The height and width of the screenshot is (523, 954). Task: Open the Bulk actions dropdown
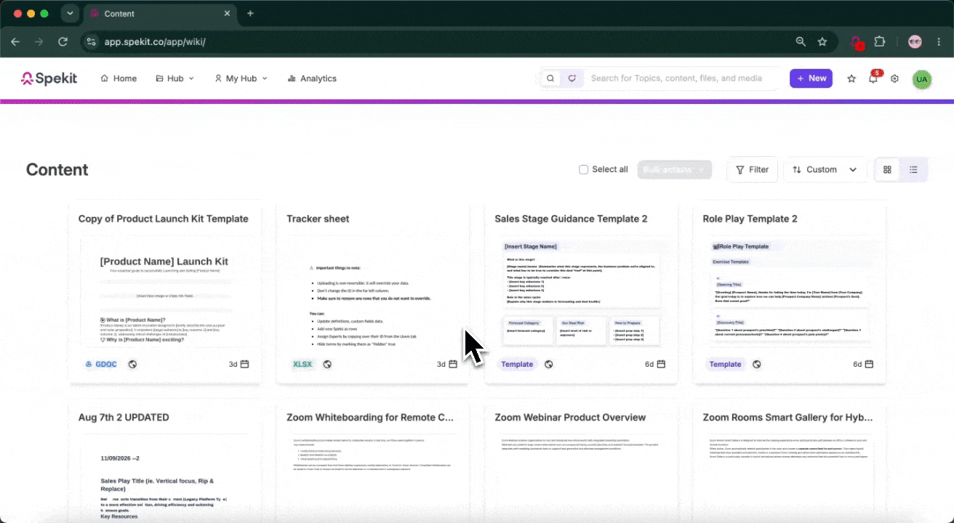[x=674, y=169]
